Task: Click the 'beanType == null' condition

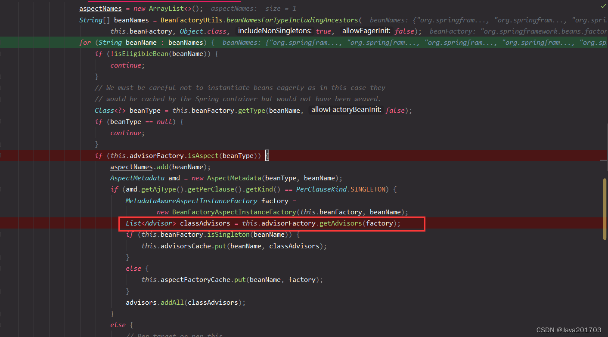Action: pyautogui.click(x=141, y=122)
